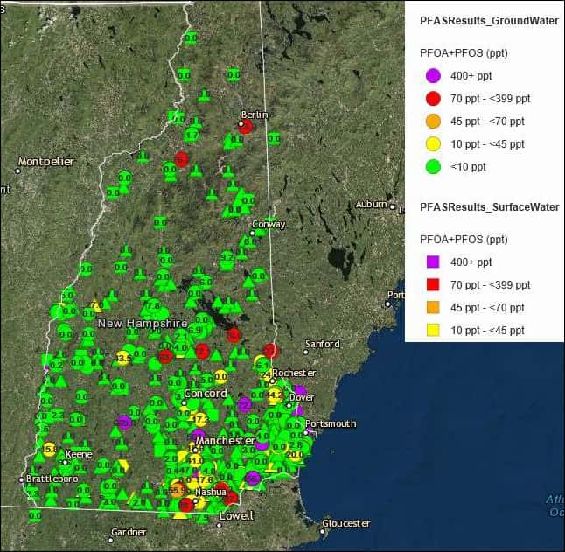565x552 pixels.
Task: Click the Keene city label
Action: 79,454
